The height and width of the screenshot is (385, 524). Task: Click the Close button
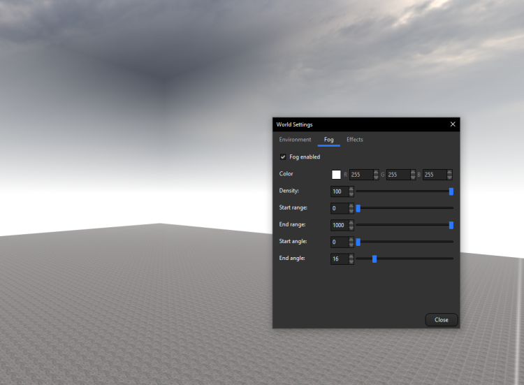(441, 320)
